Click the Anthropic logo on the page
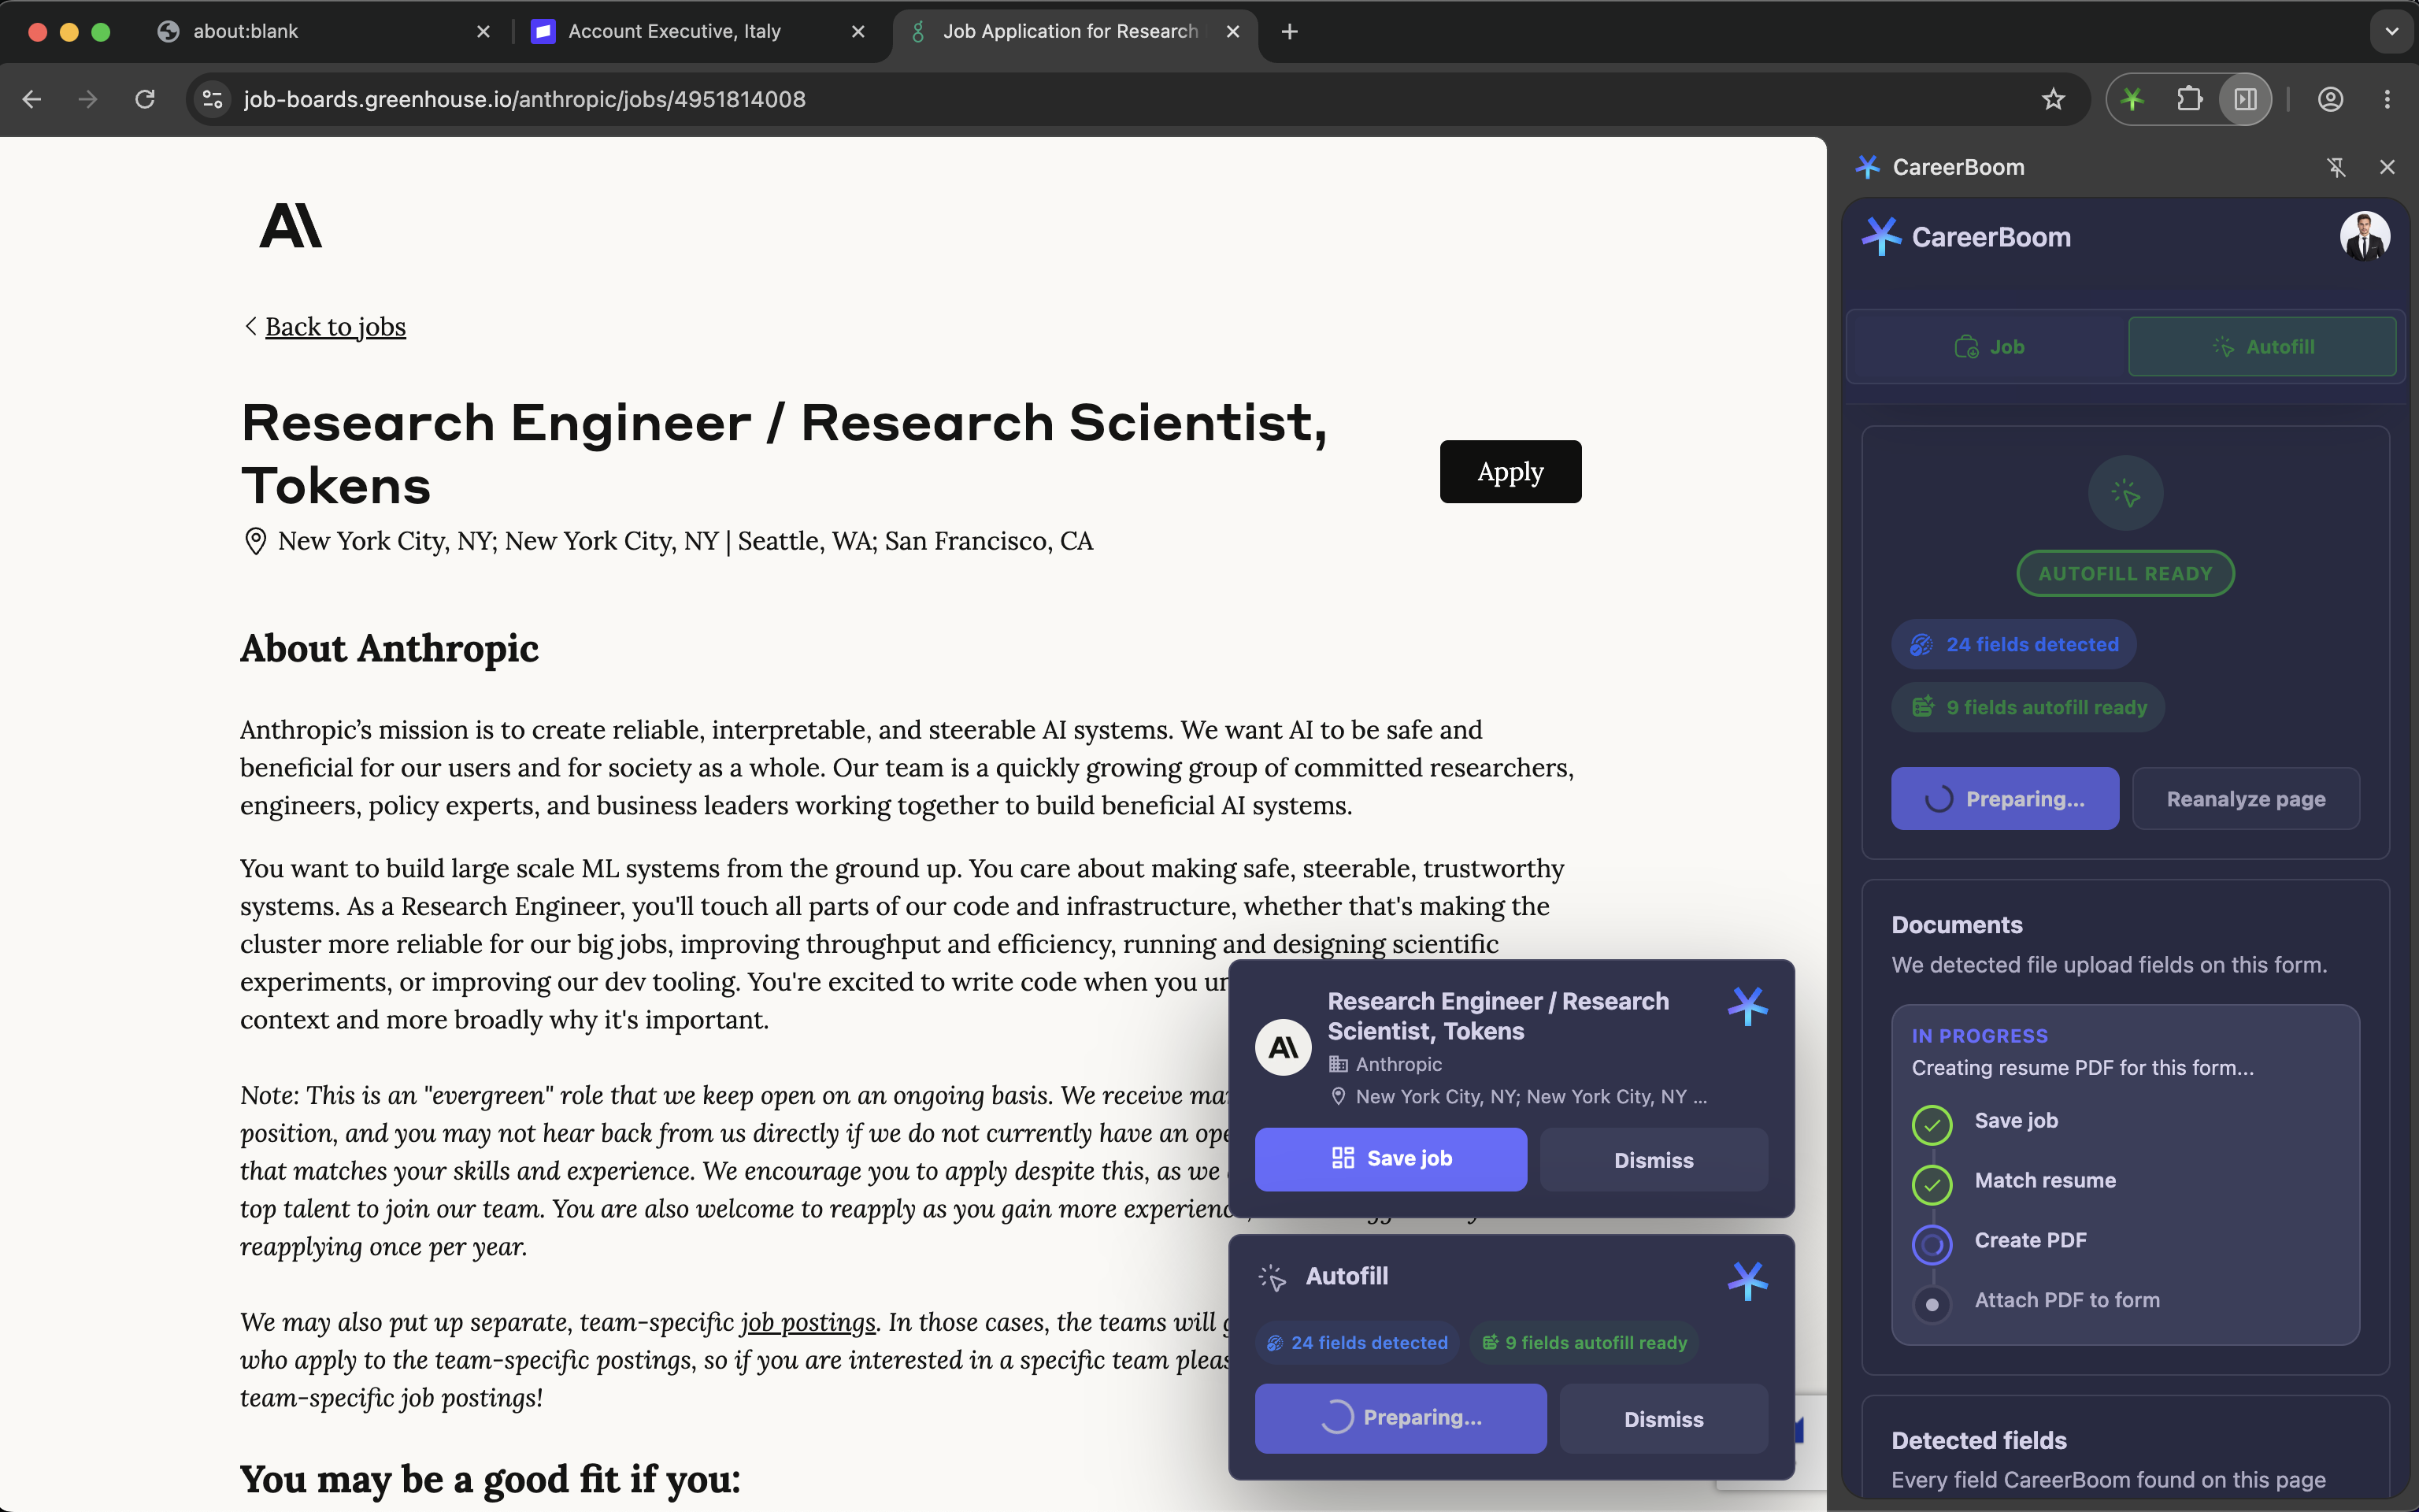2419x1512 pixels. point(291,226)
